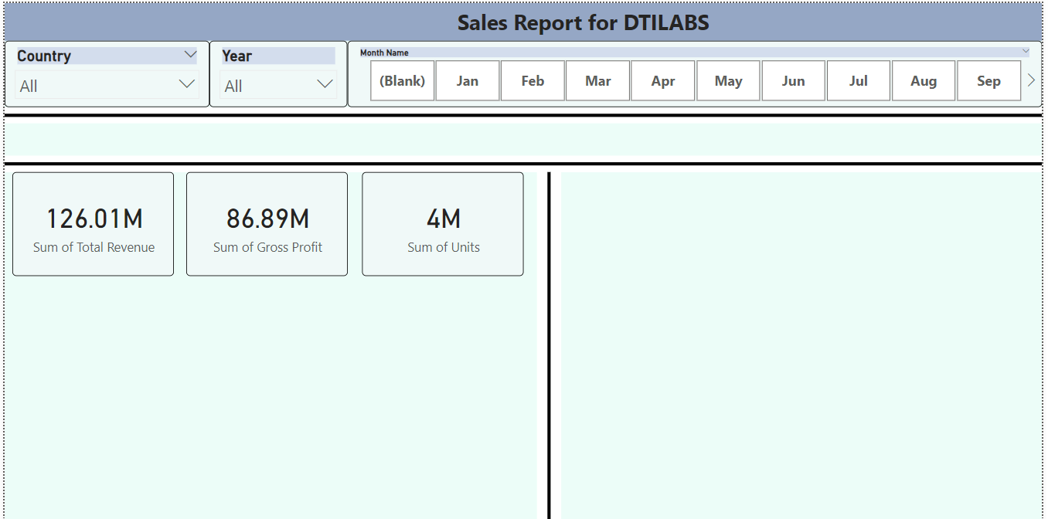Click the Sales Report for DTILABS title

(584, 23)
